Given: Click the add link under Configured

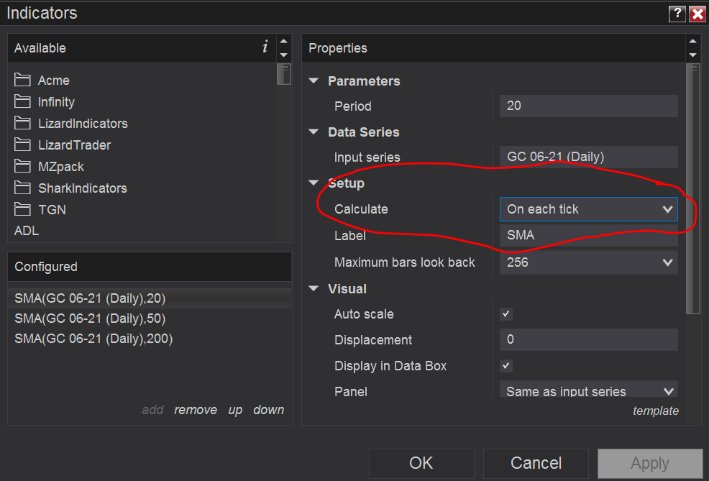Looking at the screenshot, I should (x=152, y=410).
